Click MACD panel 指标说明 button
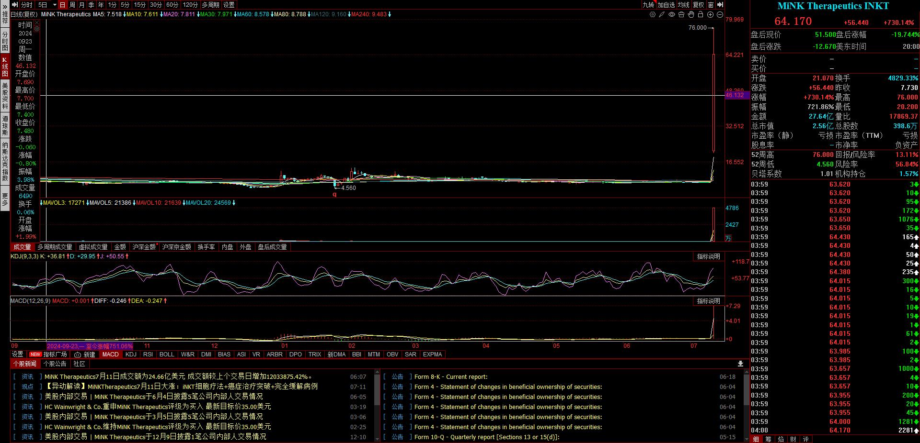 (x=708, y=301)
